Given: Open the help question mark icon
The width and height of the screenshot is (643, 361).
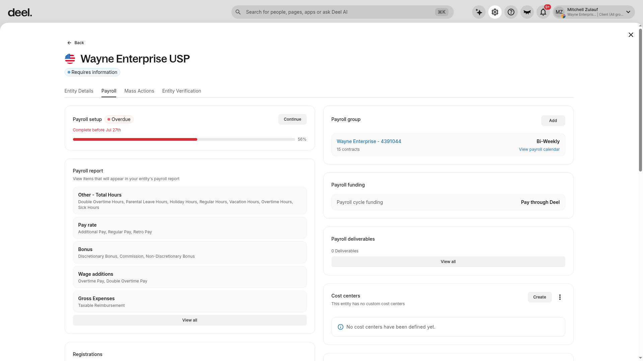Looking at the screenshot, I should [x=511, y=12].
